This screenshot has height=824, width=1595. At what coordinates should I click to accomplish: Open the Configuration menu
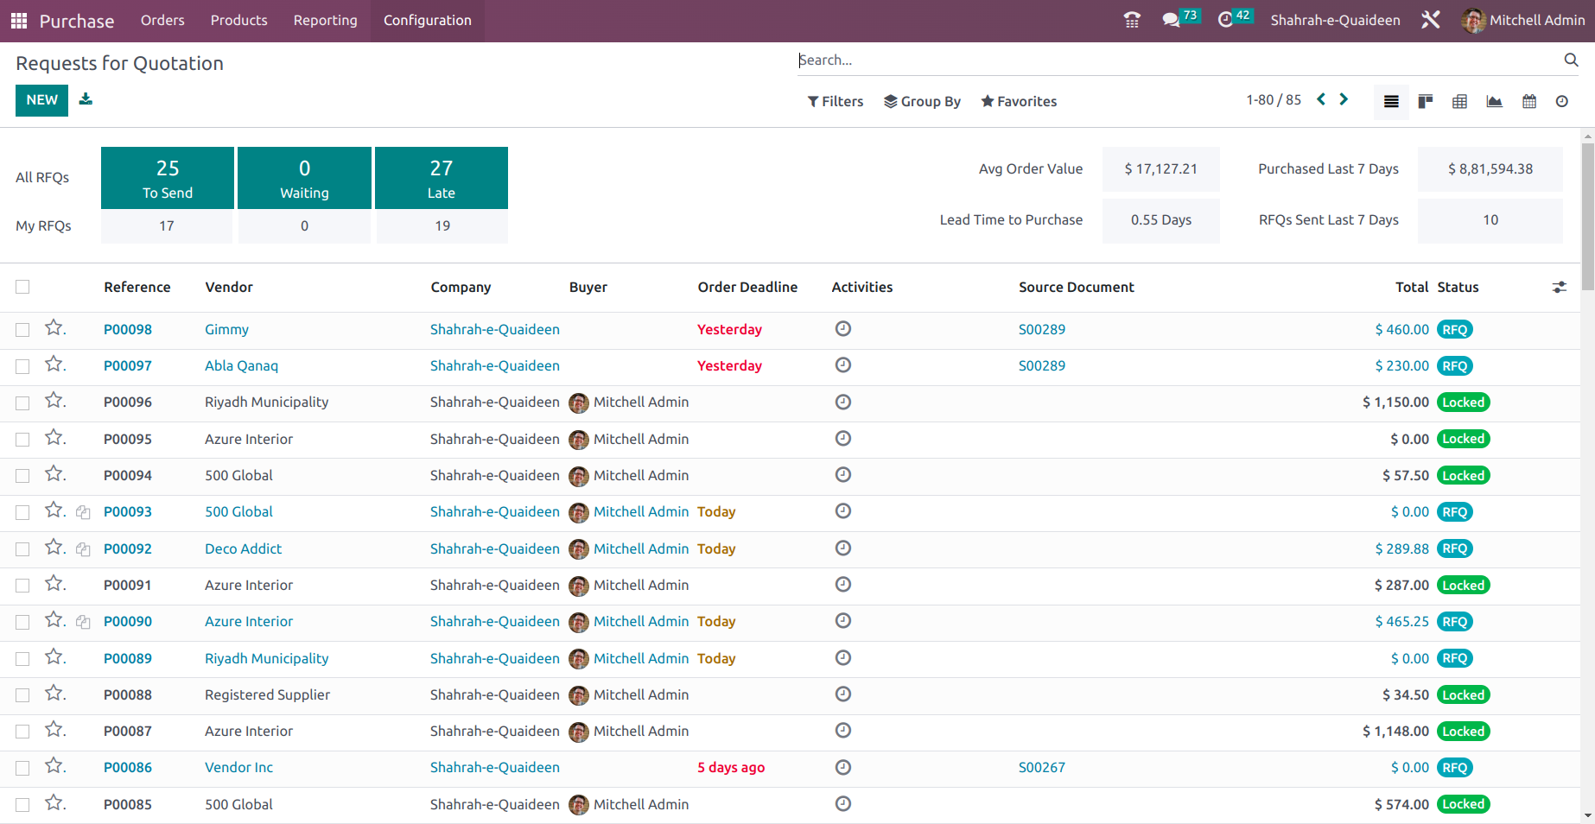(427, 20)
